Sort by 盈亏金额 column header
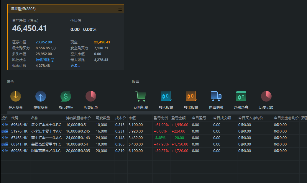The width and height of the screenshot is (307, 183). coord(178,118)
